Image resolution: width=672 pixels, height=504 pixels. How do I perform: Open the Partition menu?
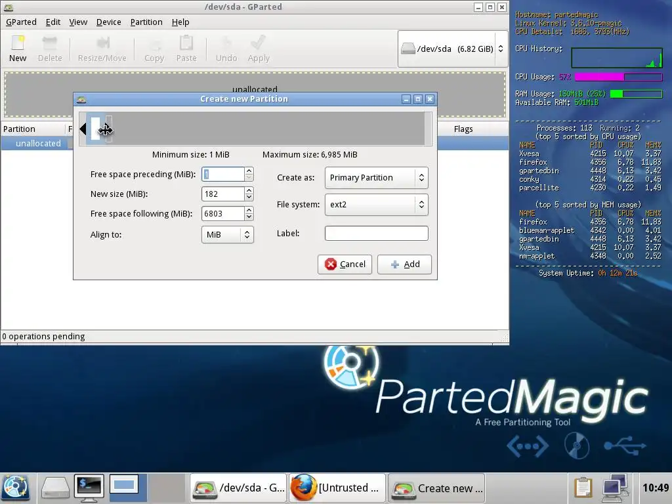click(146, 22)
